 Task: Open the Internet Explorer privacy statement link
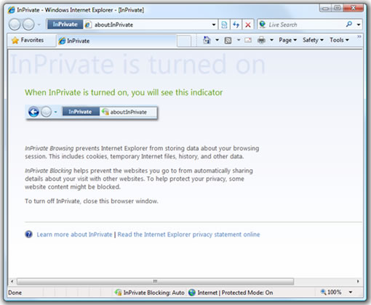click(x=188, y=235)
